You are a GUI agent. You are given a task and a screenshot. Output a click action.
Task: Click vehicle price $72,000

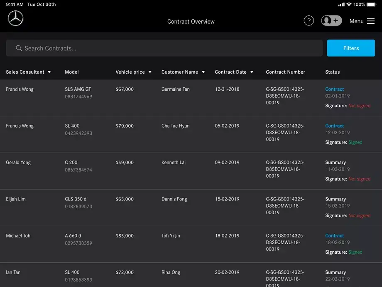(125, 272)
